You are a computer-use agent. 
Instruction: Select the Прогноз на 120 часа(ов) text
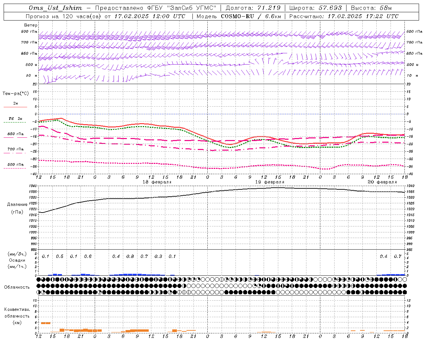[64, 16]
